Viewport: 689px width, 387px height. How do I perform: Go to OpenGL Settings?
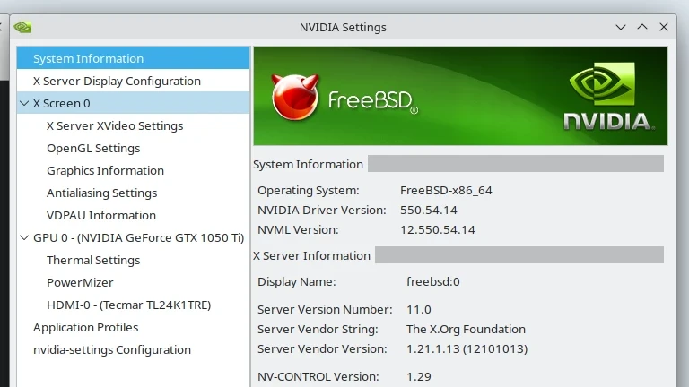click(x=93, y=148)
